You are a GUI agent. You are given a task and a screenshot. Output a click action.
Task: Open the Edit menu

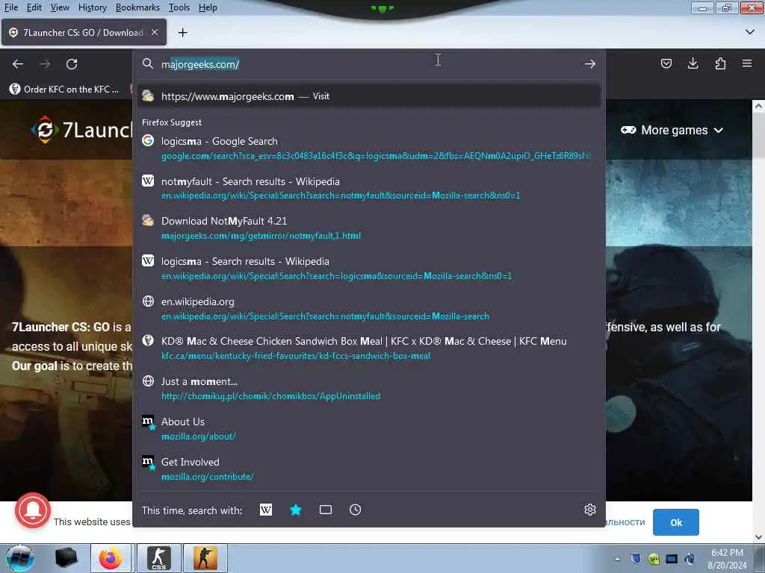[34, 7]
